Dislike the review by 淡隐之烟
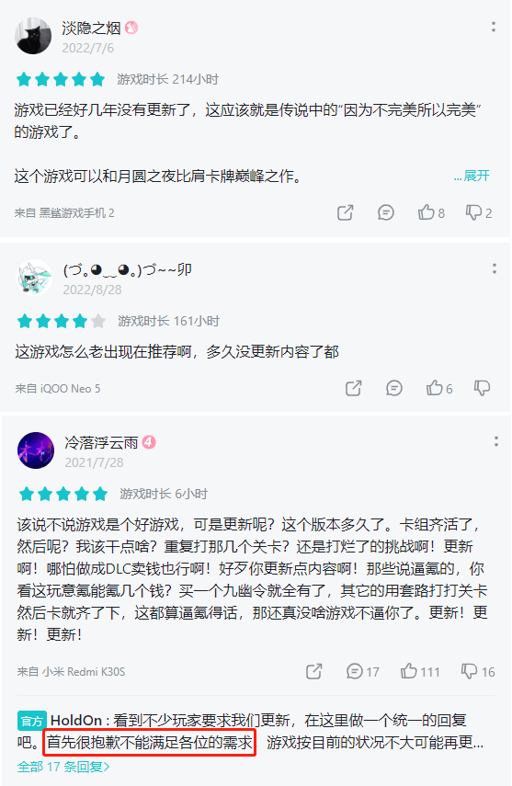The height and width of the screenshot is (786, 512). pos(478,212)
